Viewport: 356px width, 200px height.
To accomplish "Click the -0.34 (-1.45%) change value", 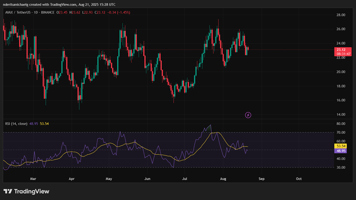I will pos(117,12).
